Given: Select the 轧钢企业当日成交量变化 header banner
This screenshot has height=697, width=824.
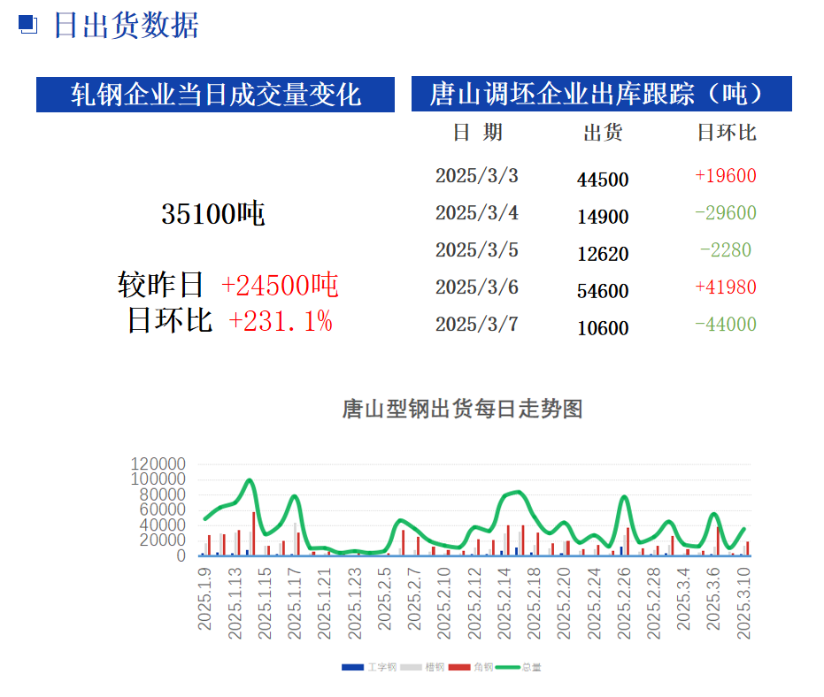Looking at the screenshot, I should tap(216, 95).
